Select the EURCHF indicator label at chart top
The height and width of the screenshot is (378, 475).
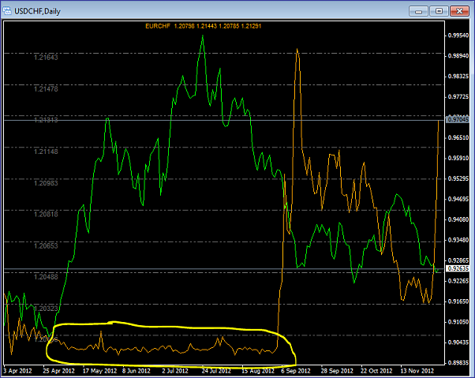tap(203, 26)
